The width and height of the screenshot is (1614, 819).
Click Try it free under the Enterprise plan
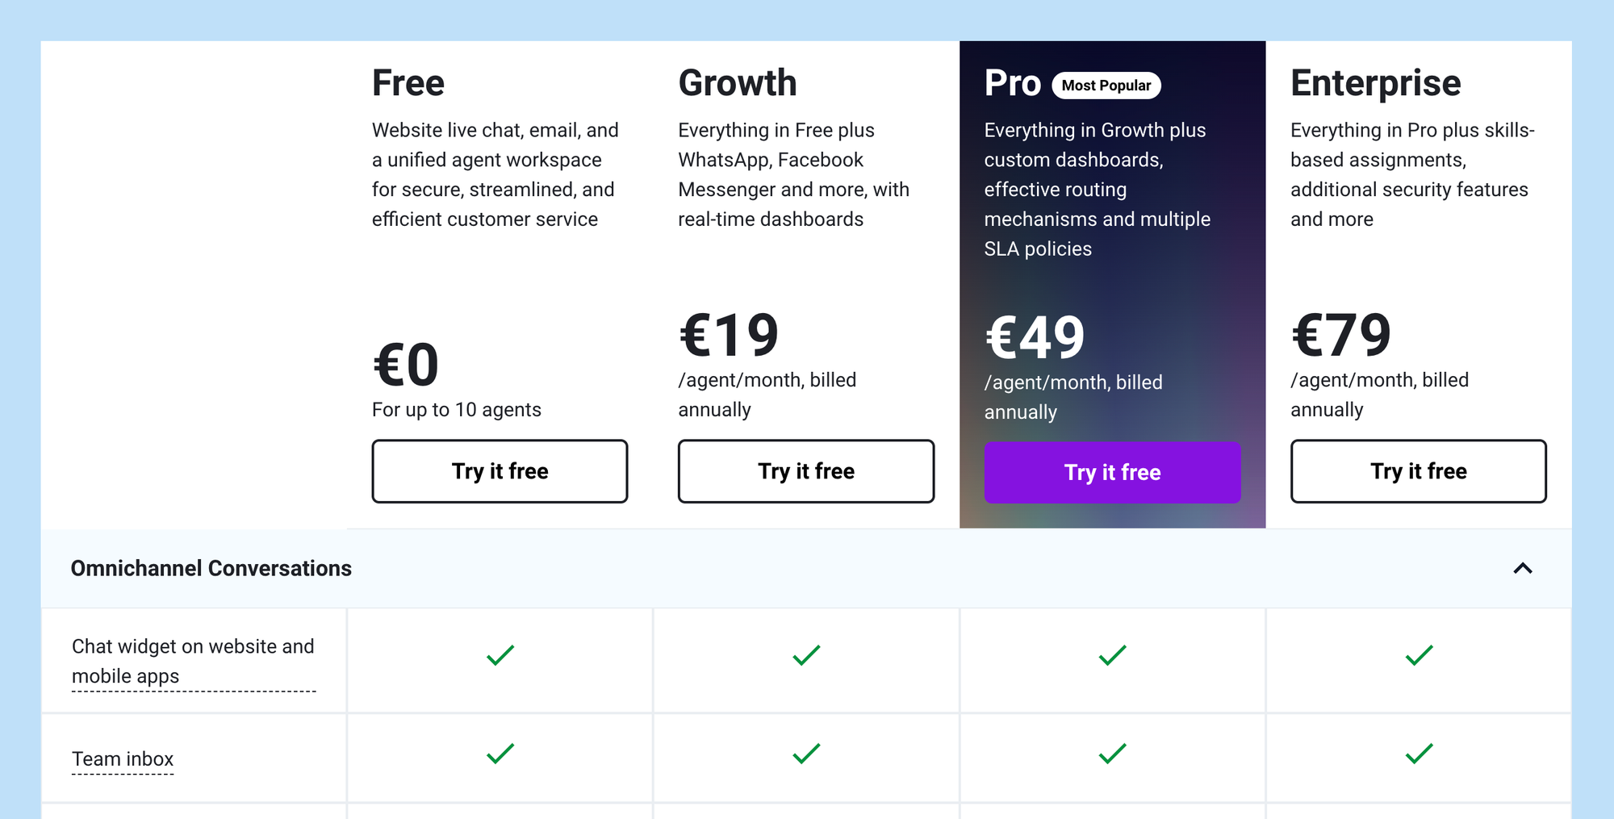(1418, 471)
